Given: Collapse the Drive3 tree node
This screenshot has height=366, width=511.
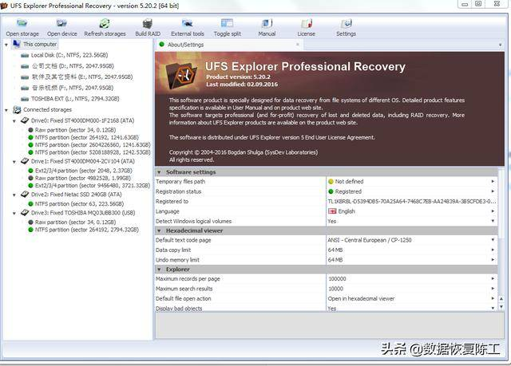Looking at the screenshot, I should click(14, 214).
